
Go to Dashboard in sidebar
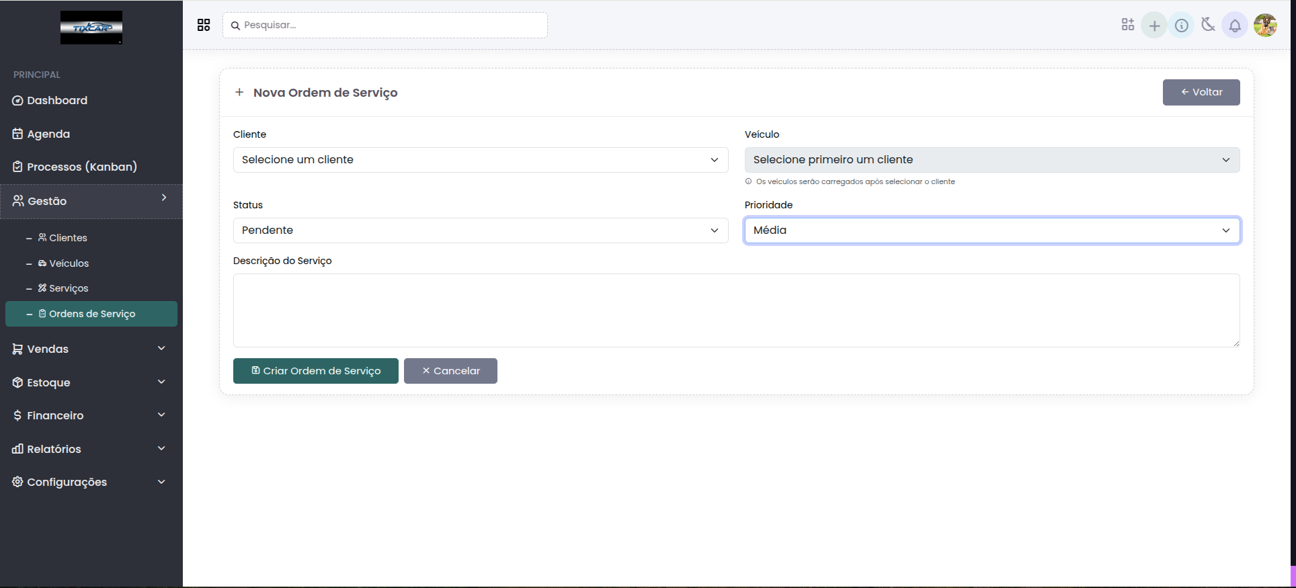pos(57,100)
